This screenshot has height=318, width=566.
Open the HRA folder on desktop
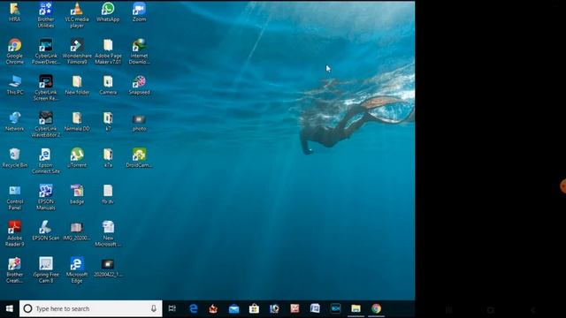click(x=15, y=11)
